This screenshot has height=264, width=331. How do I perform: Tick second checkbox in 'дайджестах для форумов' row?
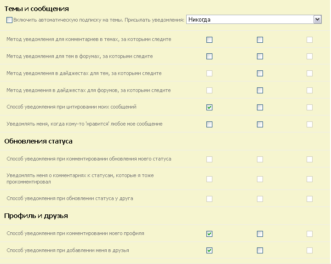(x=260, y=91)
